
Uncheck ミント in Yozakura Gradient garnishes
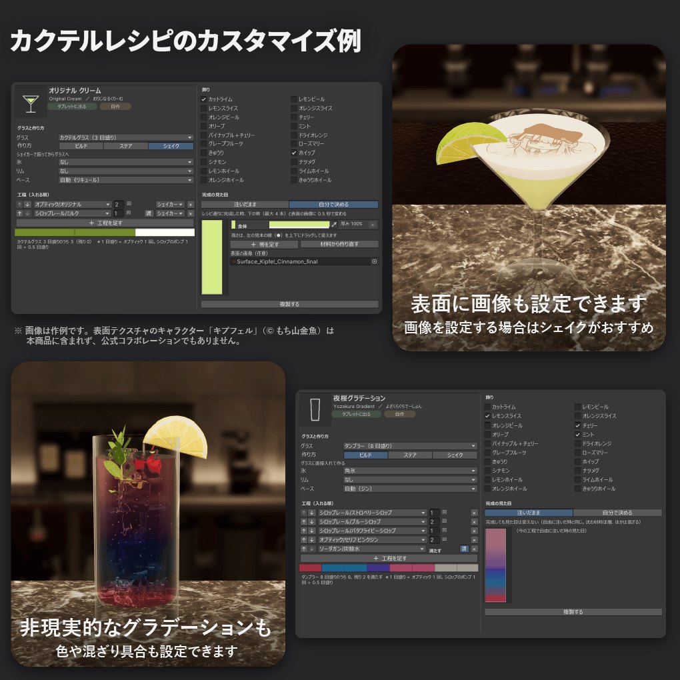click(x=577, y=435)
